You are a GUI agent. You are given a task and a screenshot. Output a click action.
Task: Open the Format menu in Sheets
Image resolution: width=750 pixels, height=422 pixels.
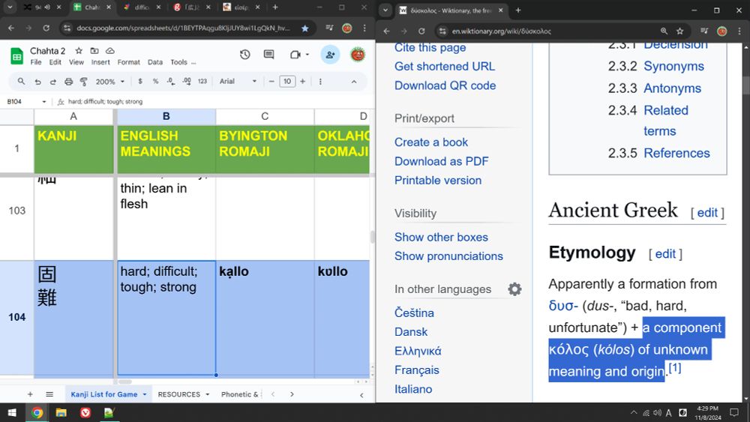[x=128, y=62]
